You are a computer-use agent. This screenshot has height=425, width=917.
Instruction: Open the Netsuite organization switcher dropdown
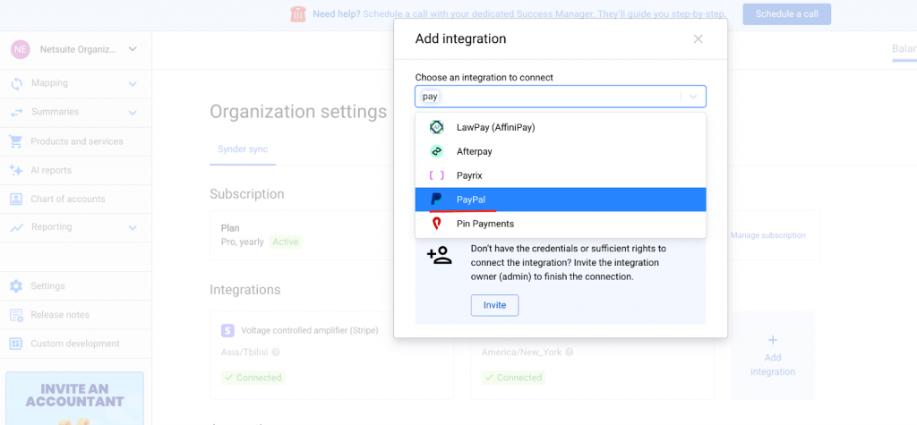pos(133,49)
